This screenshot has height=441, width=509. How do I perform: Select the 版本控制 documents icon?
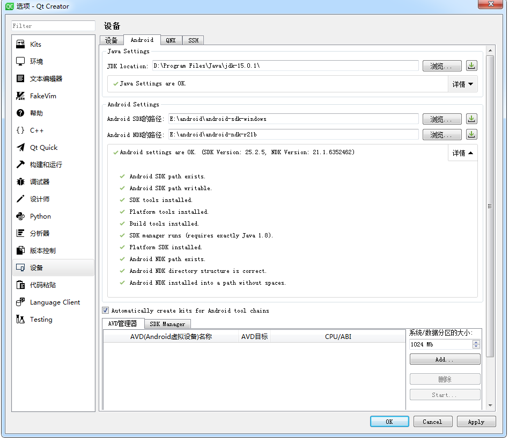click(x=20, y=250)
